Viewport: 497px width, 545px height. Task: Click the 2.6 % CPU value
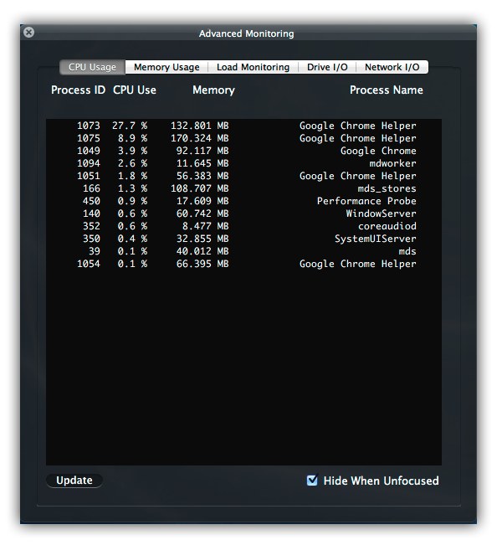132,163
